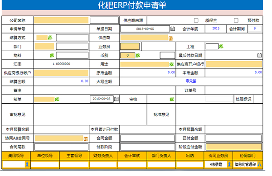Click the 会计审核 column header
The image size is (272, 176).
pos(132,156)
